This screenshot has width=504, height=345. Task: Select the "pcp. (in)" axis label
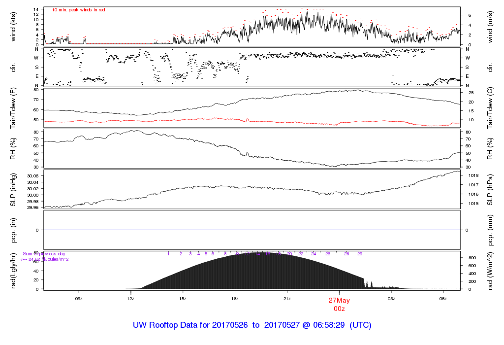click(x=13, y=230)
